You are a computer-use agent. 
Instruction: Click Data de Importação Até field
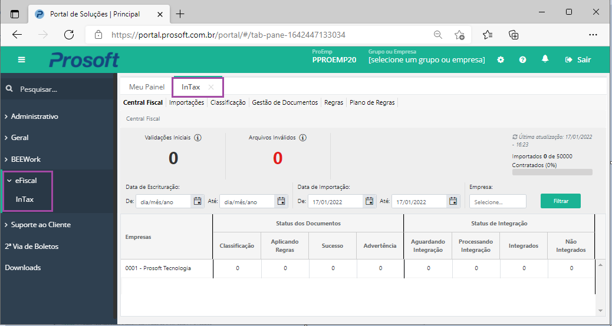click(419, 202)
